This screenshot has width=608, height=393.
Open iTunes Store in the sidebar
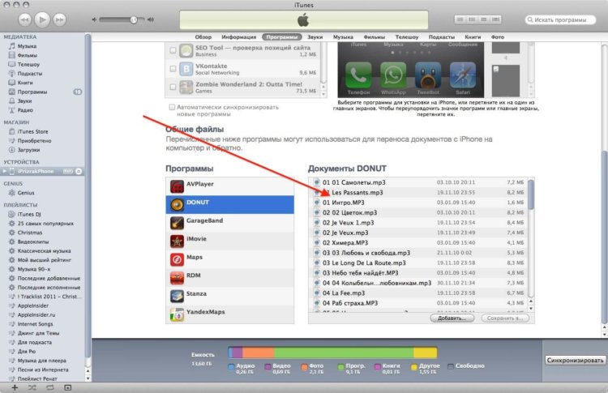click(33, 131)
